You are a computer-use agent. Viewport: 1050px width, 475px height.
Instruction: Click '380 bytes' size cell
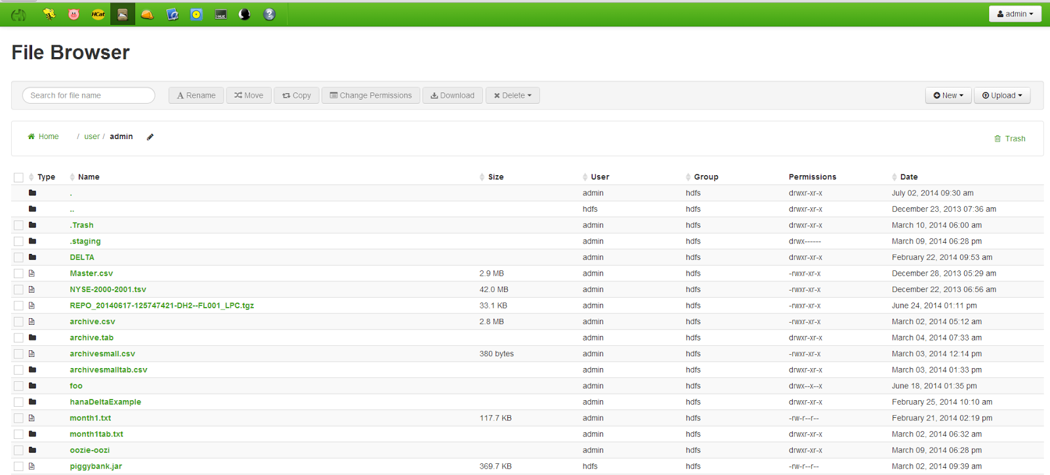point(497,354)
